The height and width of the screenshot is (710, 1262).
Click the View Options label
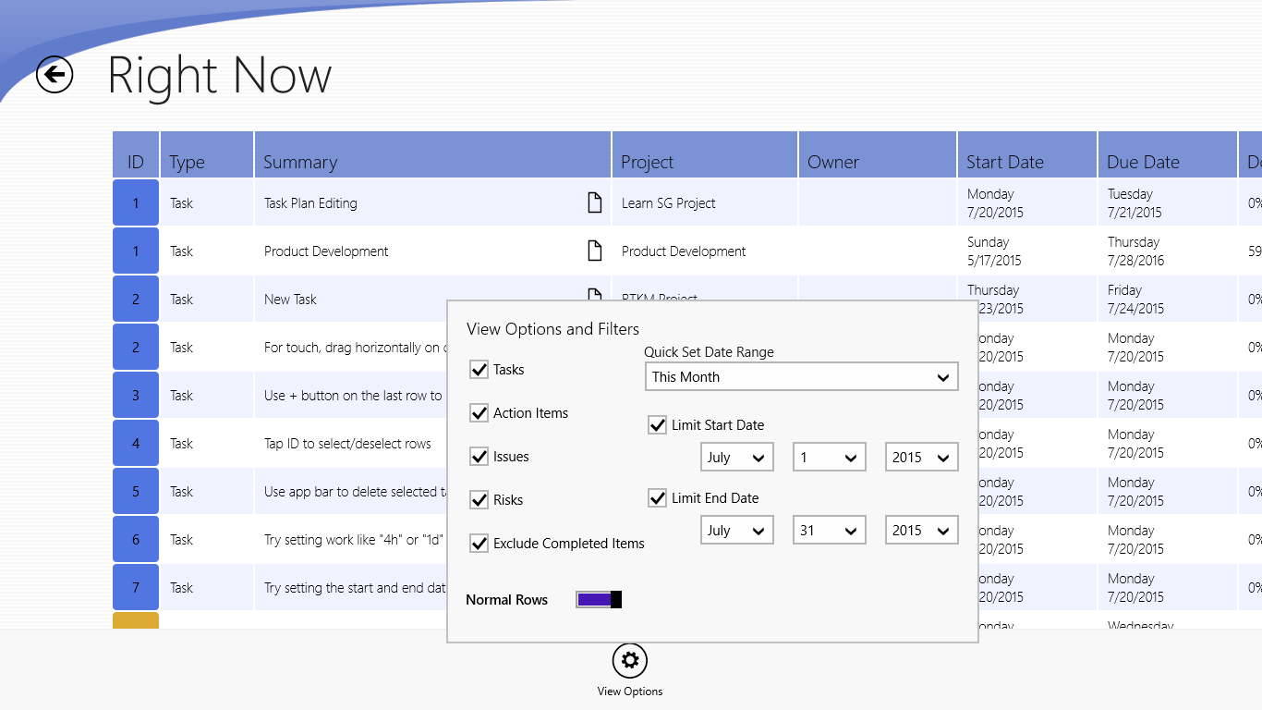630,692
